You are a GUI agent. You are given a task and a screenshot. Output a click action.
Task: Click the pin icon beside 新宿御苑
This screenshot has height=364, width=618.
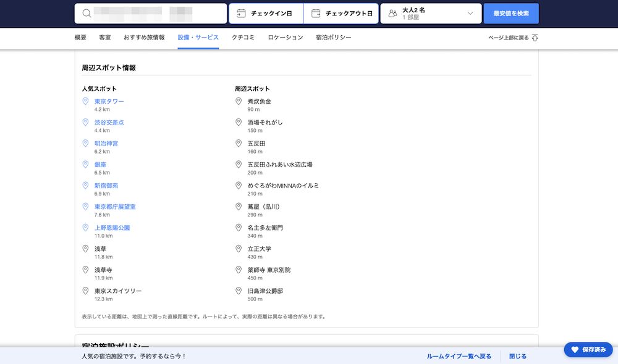(x=85, y=185)
